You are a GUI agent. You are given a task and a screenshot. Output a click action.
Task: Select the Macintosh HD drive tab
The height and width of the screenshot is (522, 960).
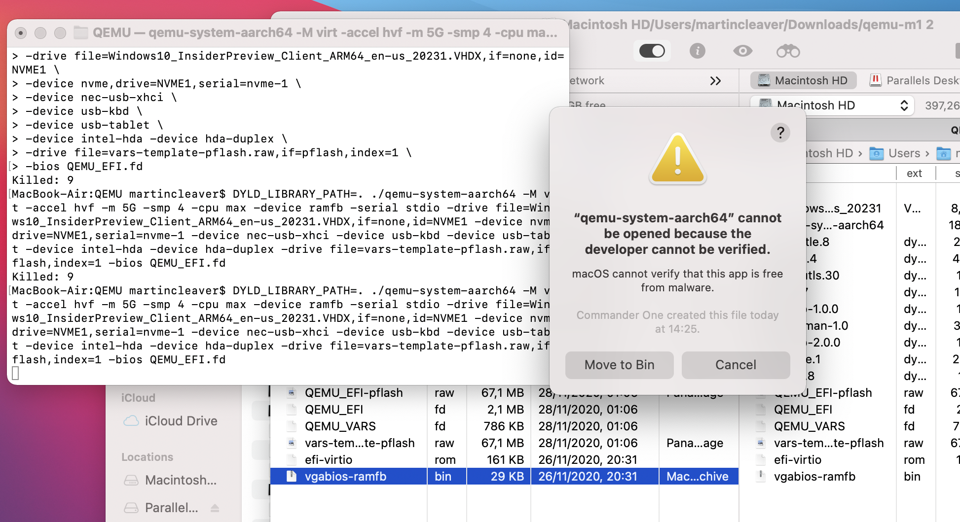tap(803, 80)
